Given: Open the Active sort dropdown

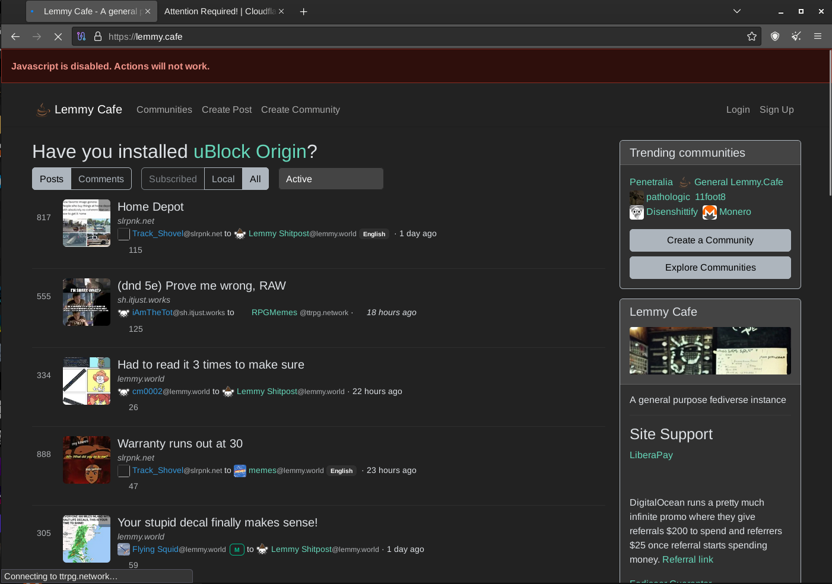Looking at the screenshot, I should click(331, 179).
